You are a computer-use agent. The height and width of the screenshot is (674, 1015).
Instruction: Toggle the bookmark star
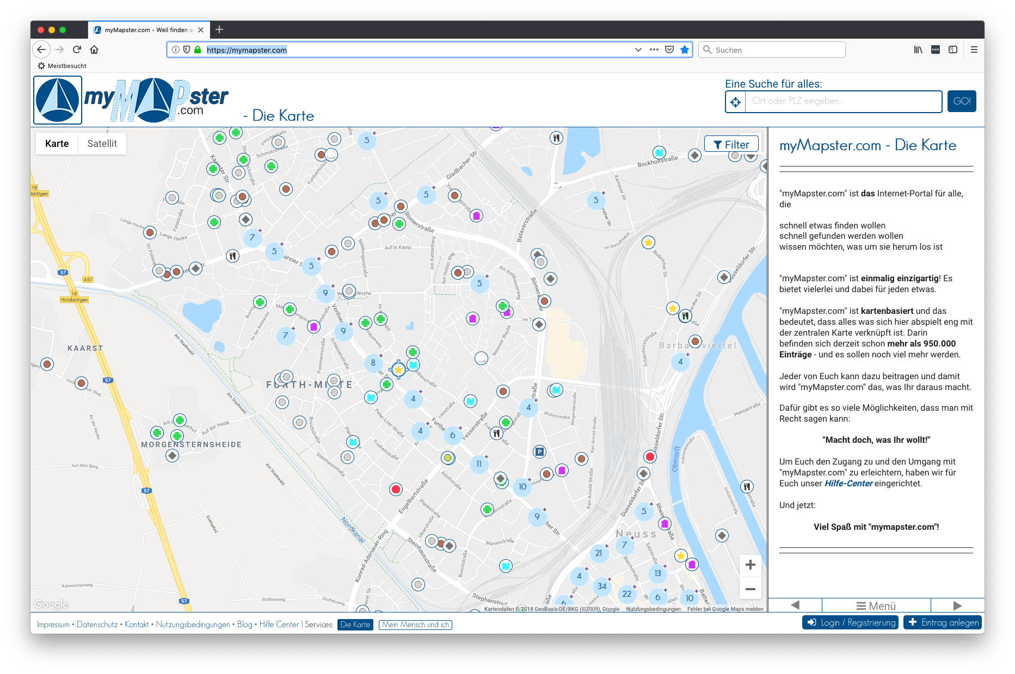click(685, 50)
